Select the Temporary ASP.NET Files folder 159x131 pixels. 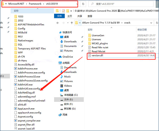pyautogui.click(x=30, y=49)
